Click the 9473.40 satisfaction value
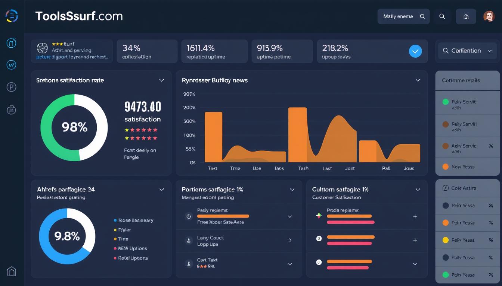Image resolution: width=502 pixels, height=286 pixels. click(143, 107)
